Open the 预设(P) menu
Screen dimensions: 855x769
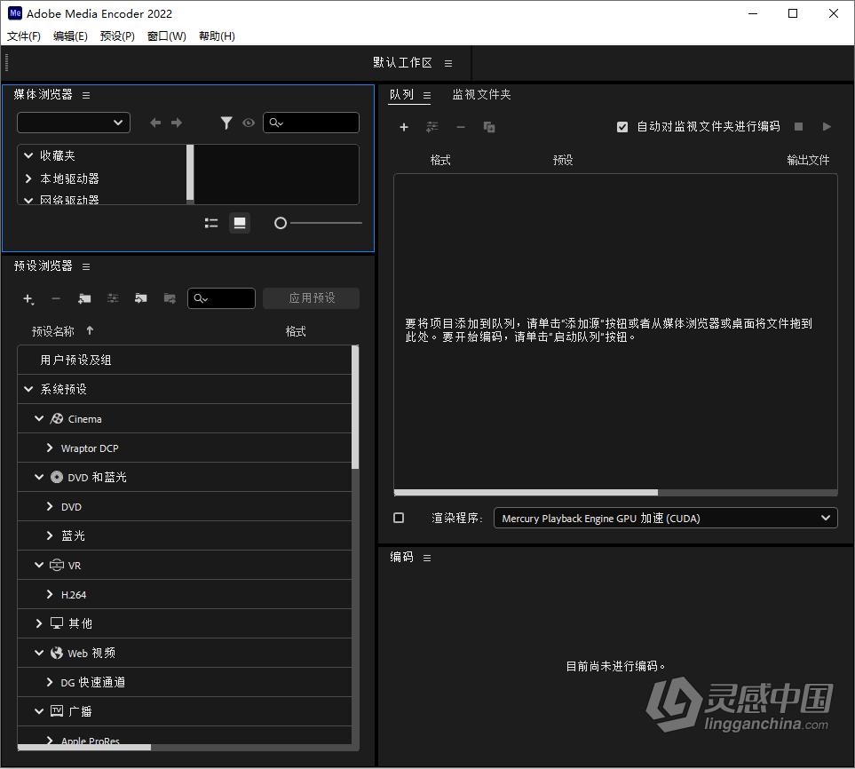coord(117,36)
